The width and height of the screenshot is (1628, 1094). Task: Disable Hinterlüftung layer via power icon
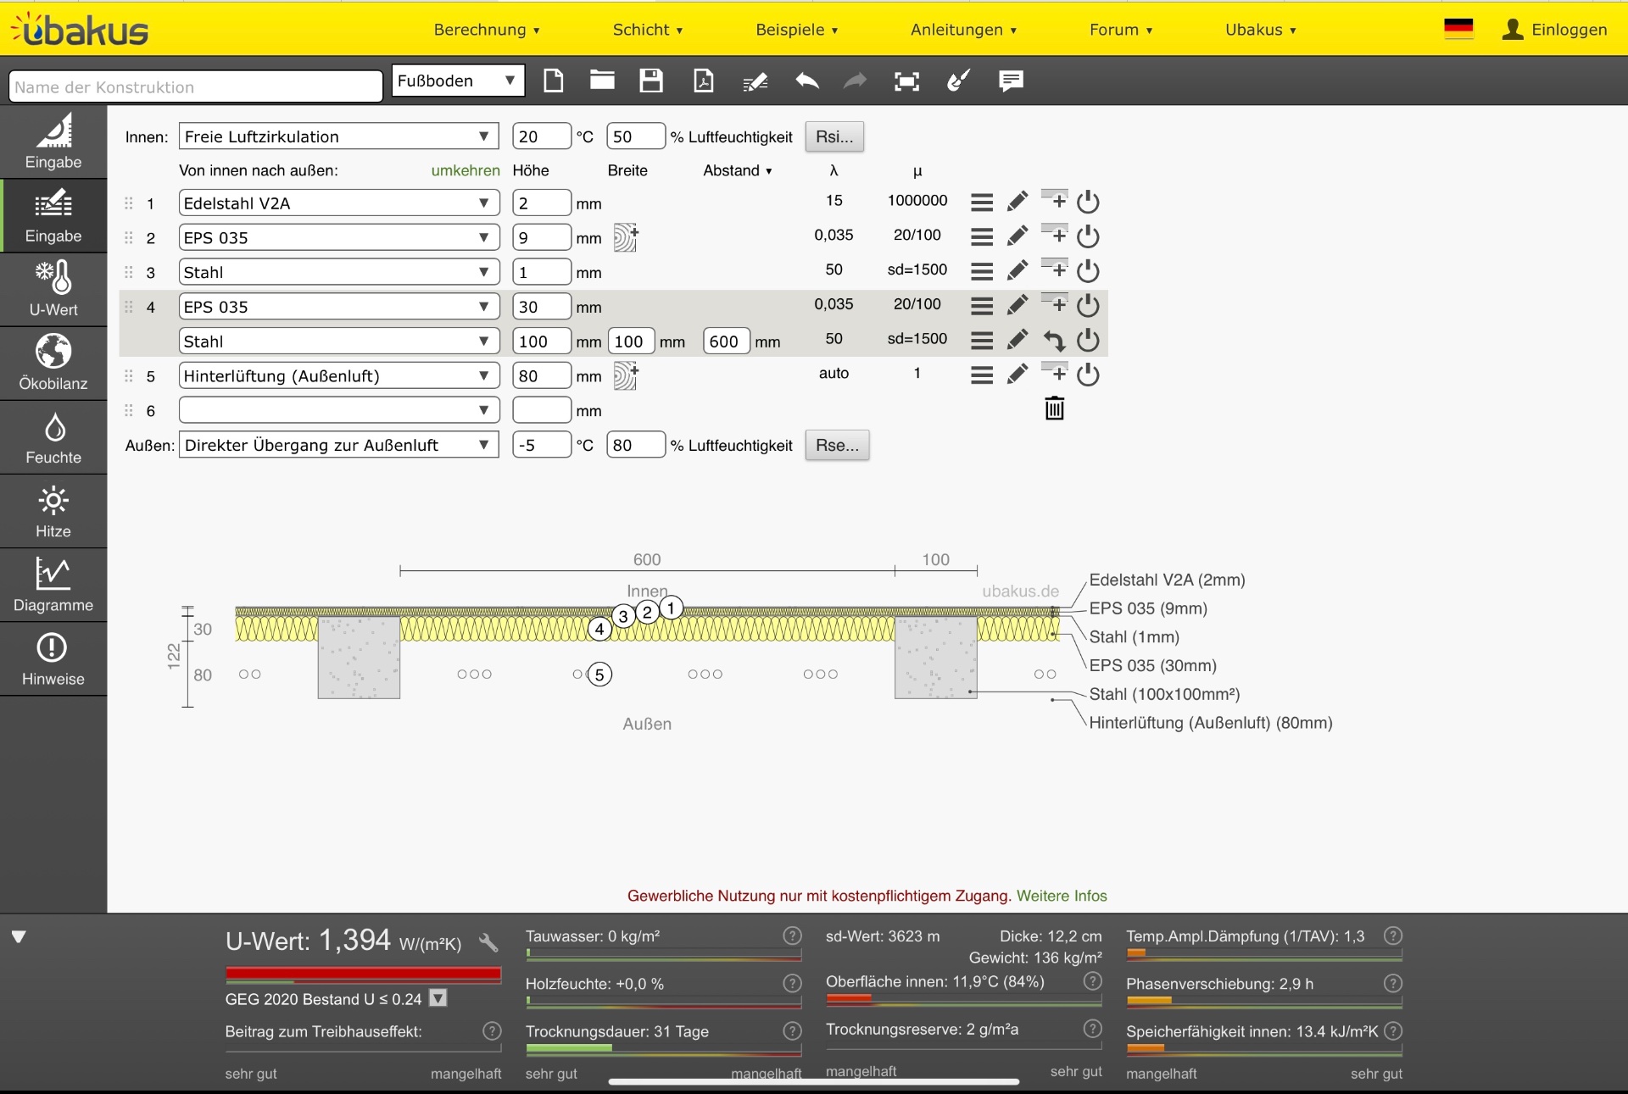[1088, 375]
